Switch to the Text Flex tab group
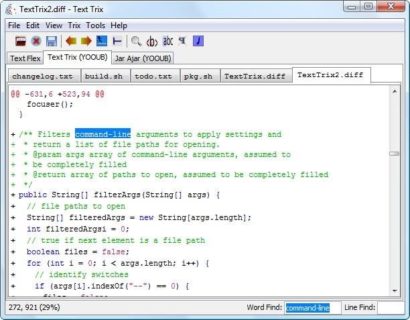Screen dimensions: 410x320 25,58
